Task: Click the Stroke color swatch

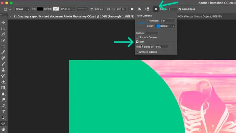Action: click(56, 9)
